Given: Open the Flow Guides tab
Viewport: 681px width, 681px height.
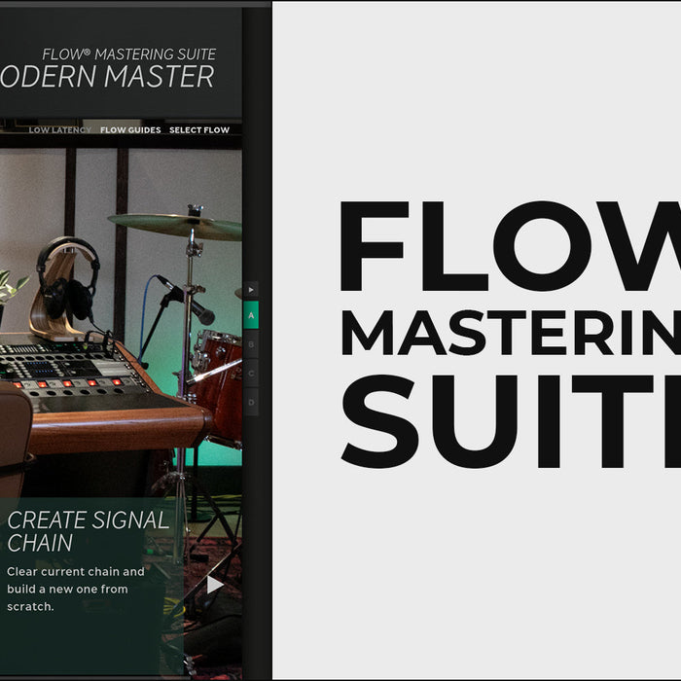Looking at the screenshot, I should tap(130, 130).
